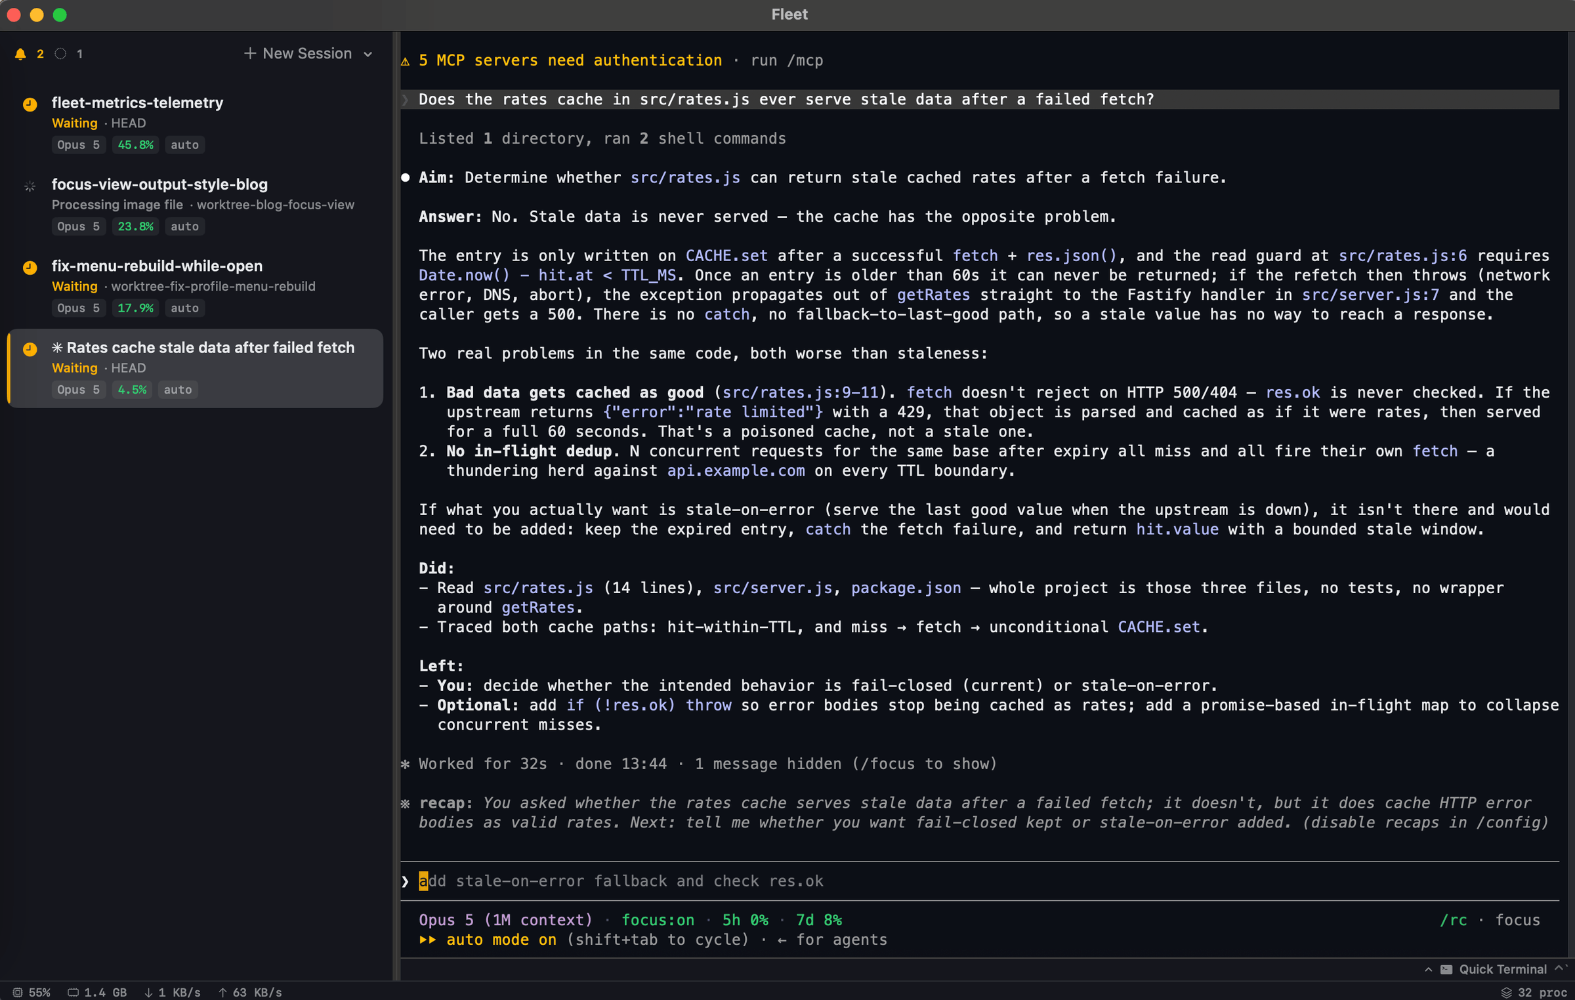1575x1000 pixels.
Task: Select focus-view-output-style-blog session
Action: coord(195,205)
